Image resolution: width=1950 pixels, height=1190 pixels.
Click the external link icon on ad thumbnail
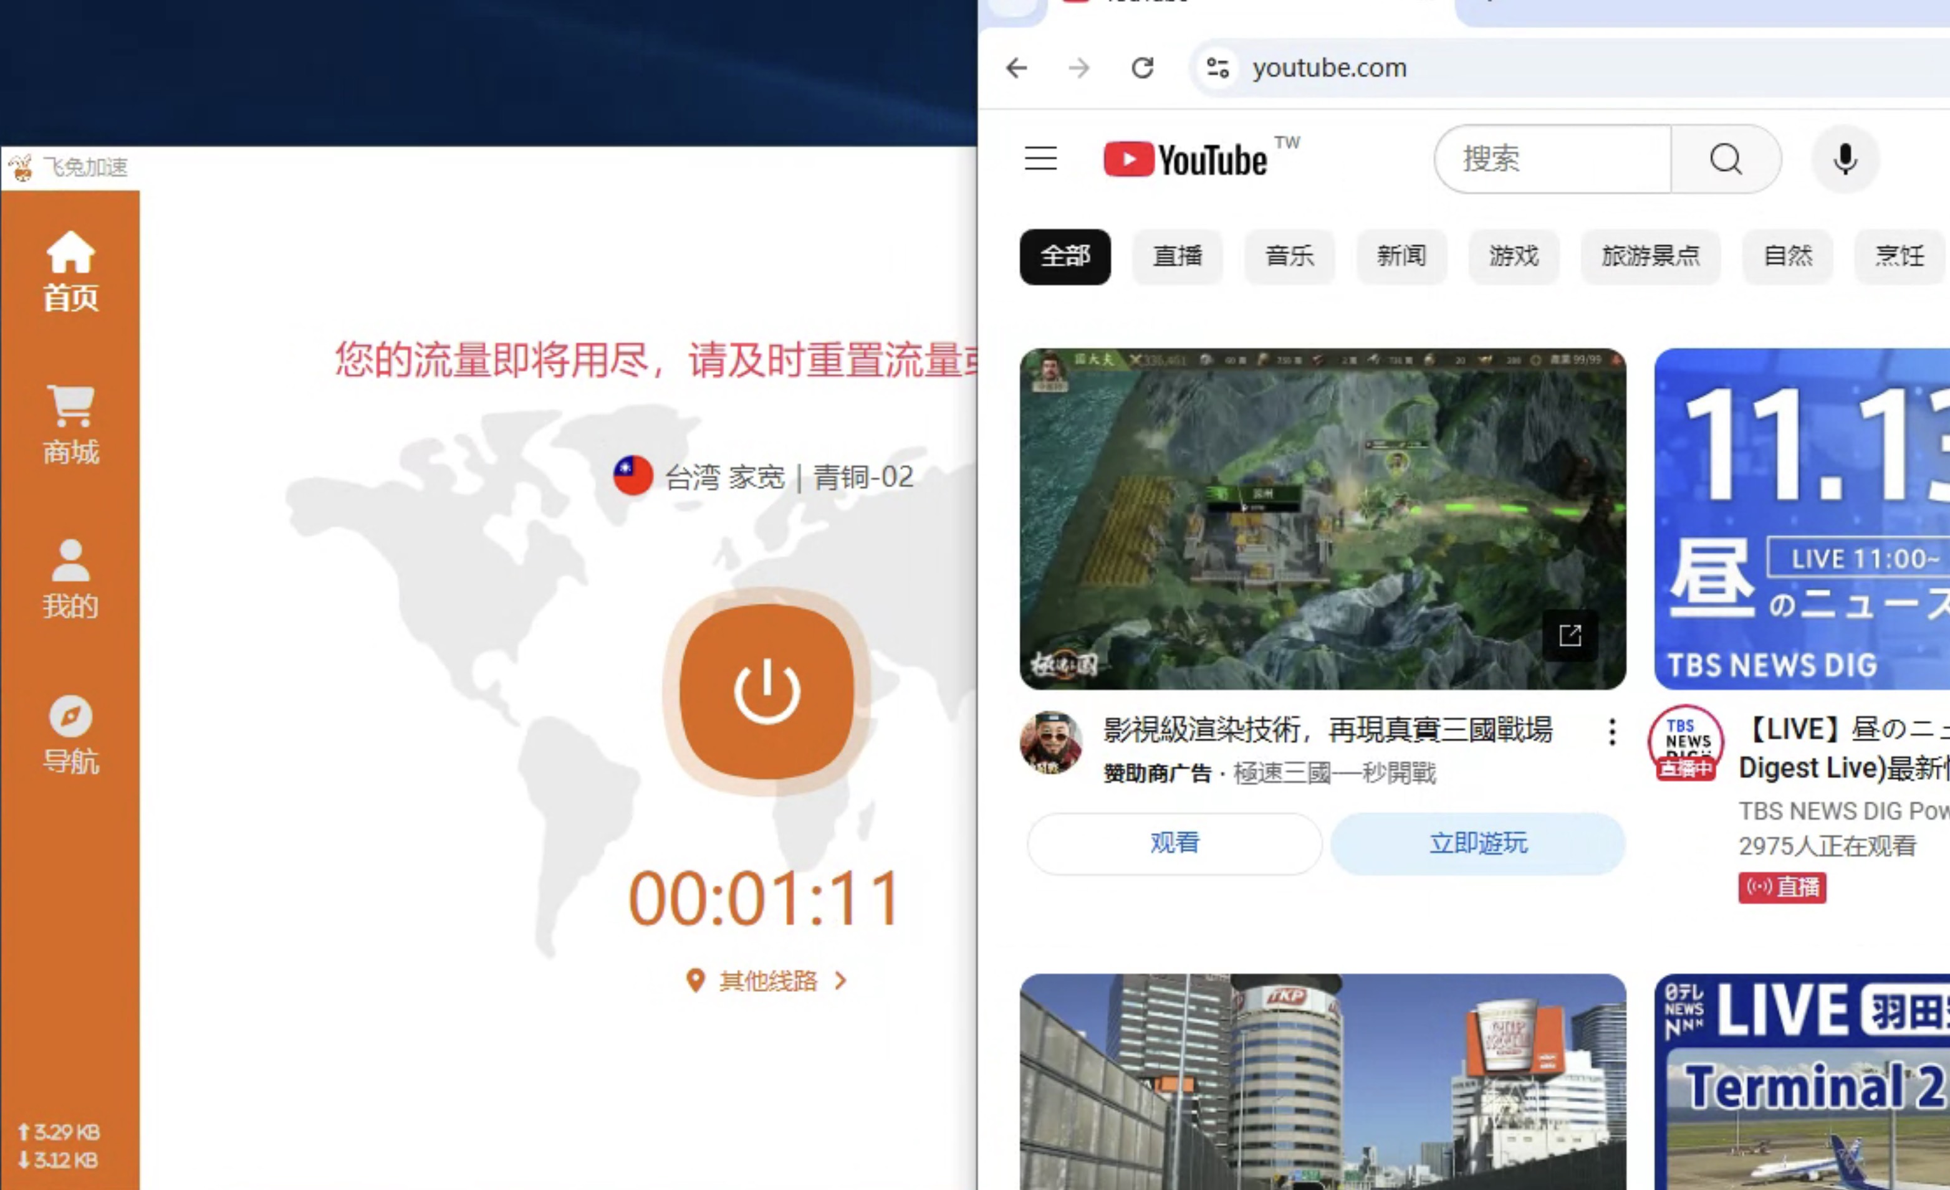(x=1570, y=635)
